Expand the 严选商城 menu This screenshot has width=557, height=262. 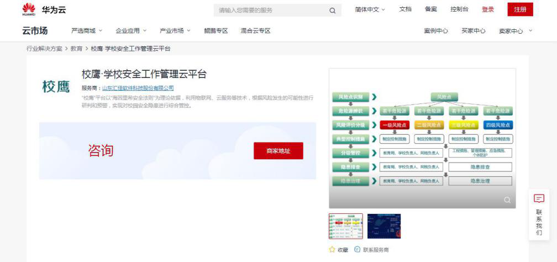click(x=87, y=31)
